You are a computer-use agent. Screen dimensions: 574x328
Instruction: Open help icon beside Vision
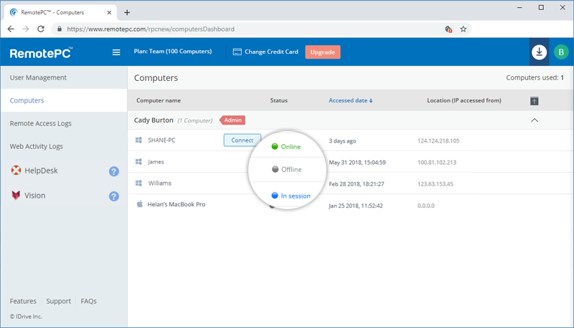click(x=114, y=196)
